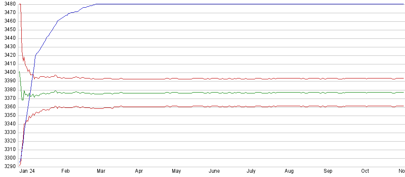Click the flat top line above the June label
This screenshot has height=177, width=405.
[214, 4]
